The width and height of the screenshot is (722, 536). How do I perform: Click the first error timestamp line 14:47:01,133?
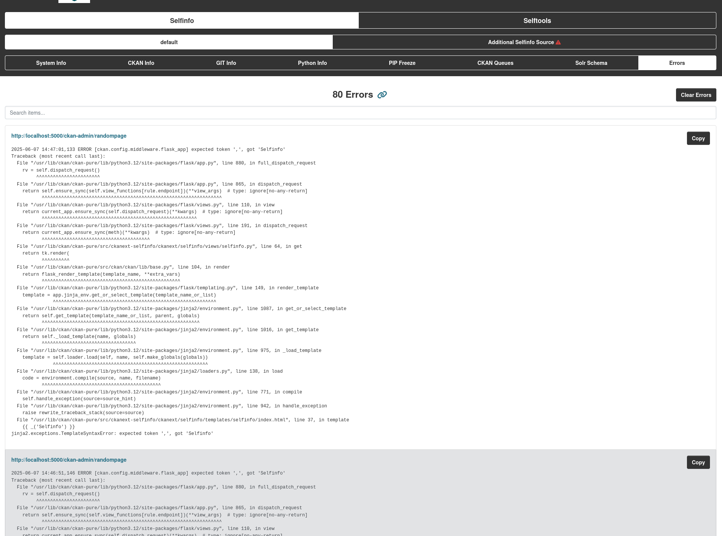[148, 150]
